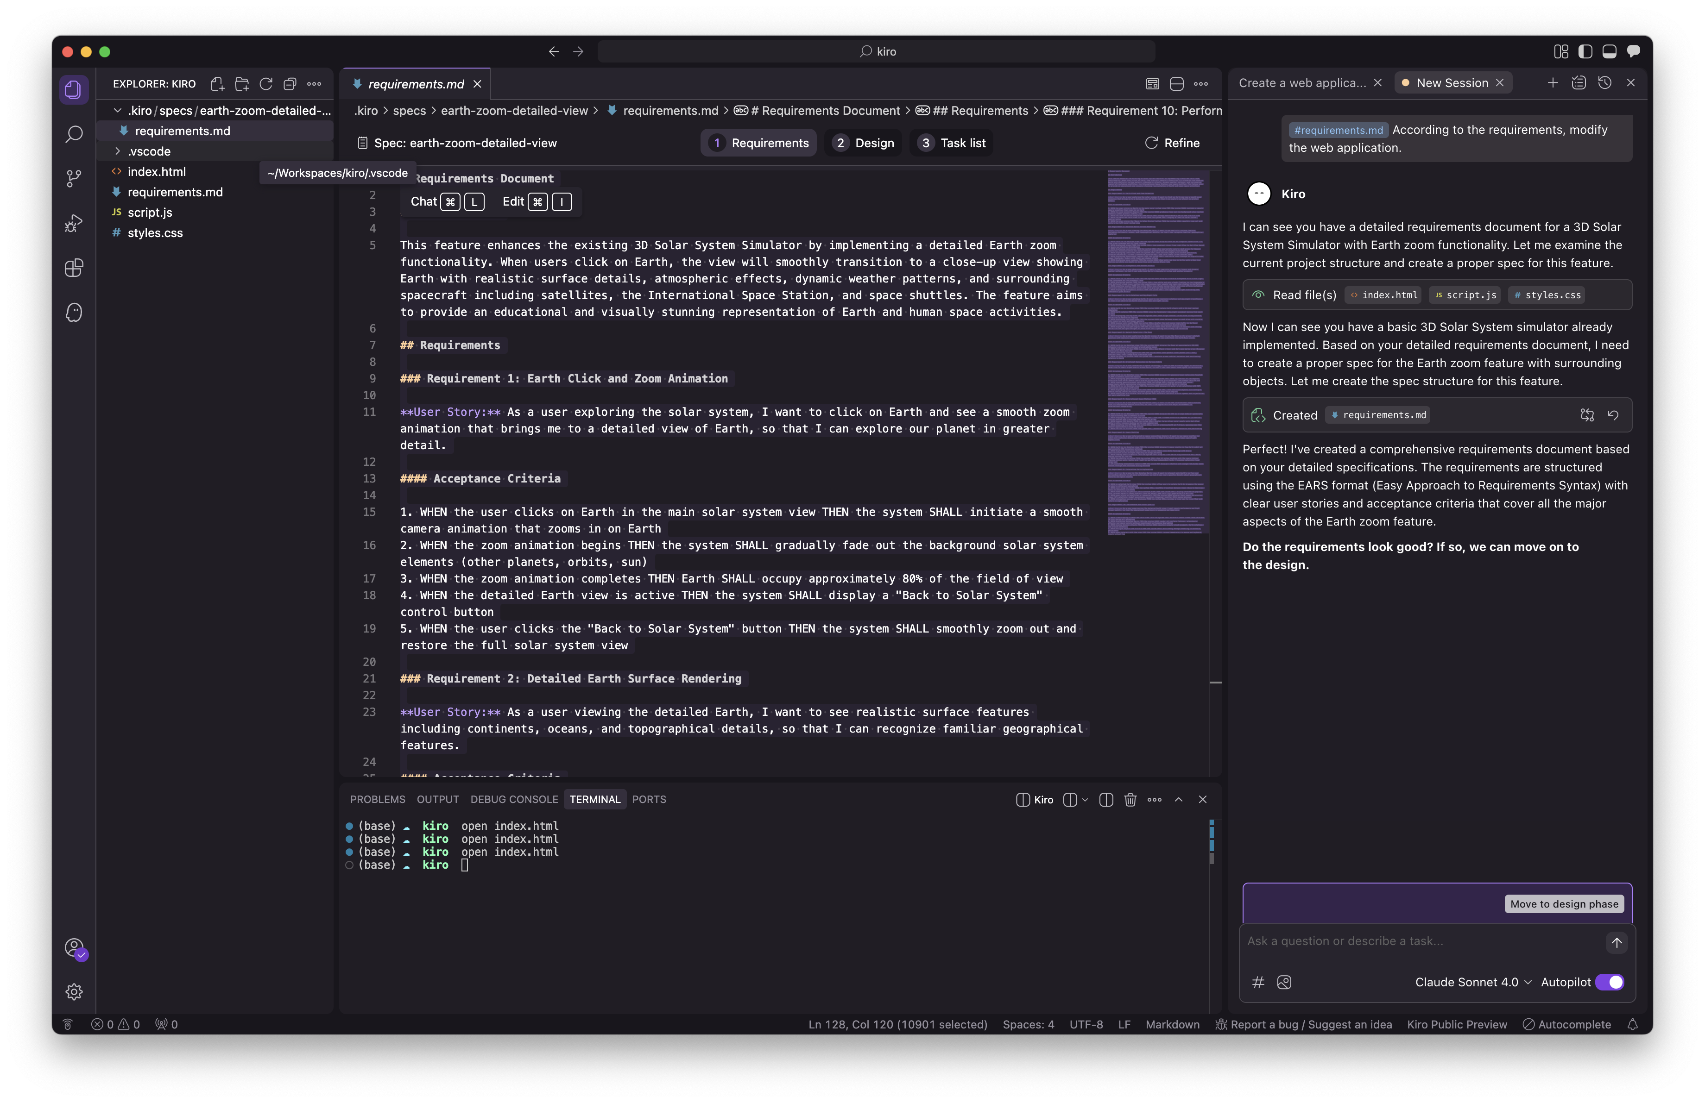
Task: Open the Manage gear icon
Action: tap(74, 991)
